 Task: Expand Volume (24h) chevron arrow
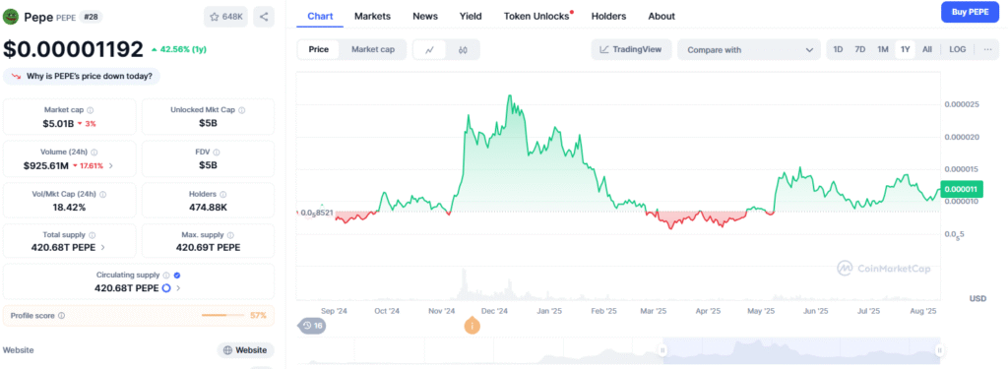click(x=111, y=166)
